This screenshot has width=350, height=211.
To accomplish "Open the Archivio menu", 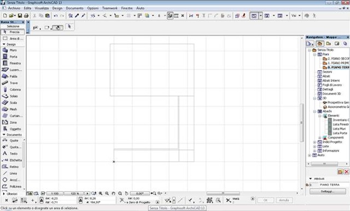I will tap(14, 8).
